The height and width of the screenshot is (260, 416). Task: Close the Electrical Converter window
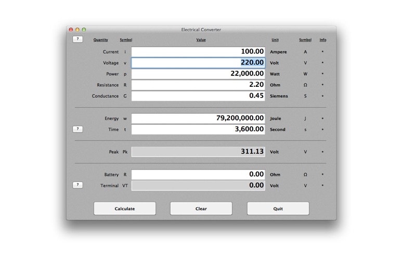71,30
